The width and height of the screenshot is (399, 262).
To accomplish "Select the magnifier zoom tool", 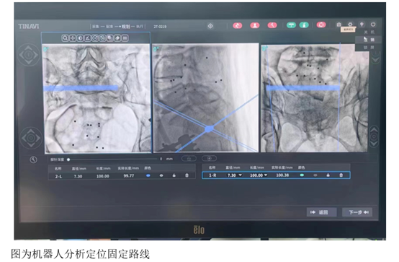I will coord(65,38).
